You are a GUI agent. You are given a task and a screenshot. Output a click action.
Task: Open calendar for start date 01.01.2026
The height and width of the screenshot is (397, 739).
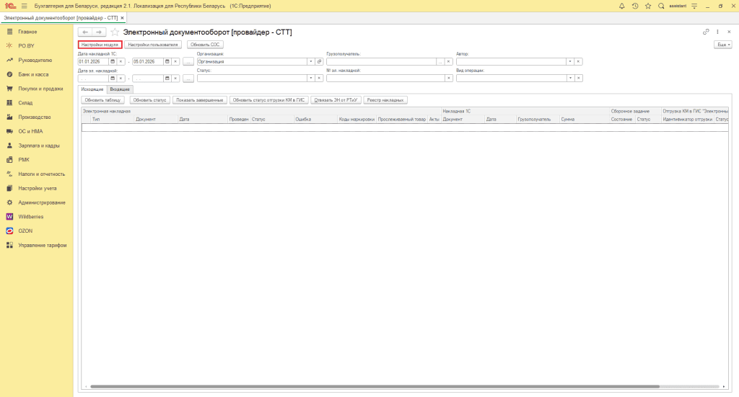[x=113, y=62]
